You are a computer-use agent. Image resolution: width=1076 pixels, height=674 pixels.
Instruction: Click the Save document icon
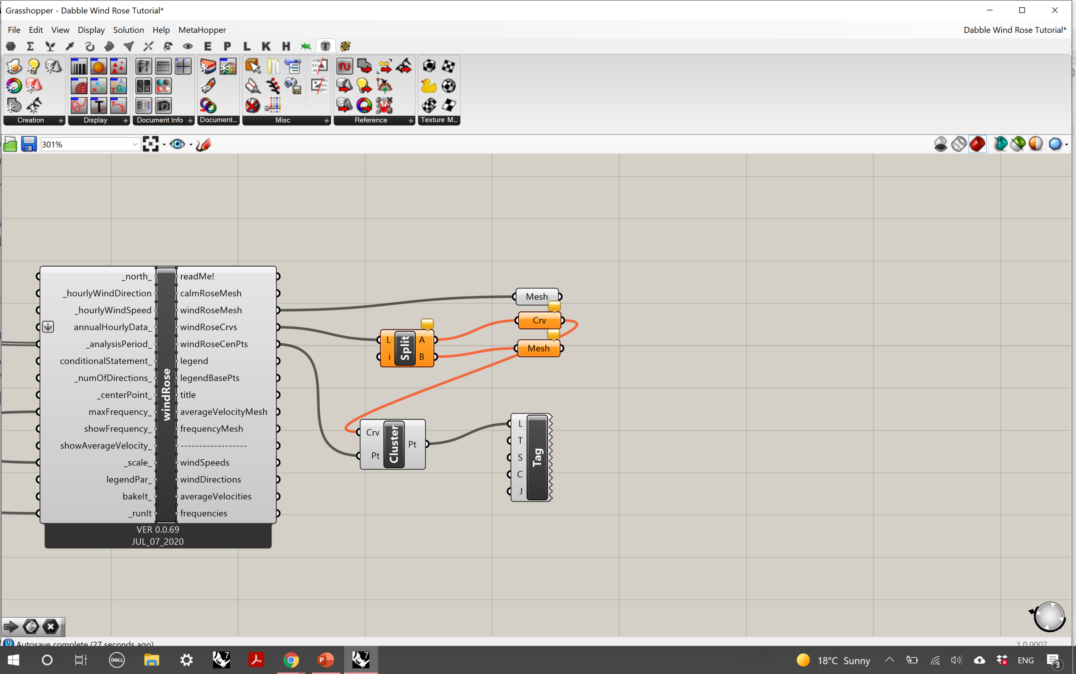pos(28,144)
